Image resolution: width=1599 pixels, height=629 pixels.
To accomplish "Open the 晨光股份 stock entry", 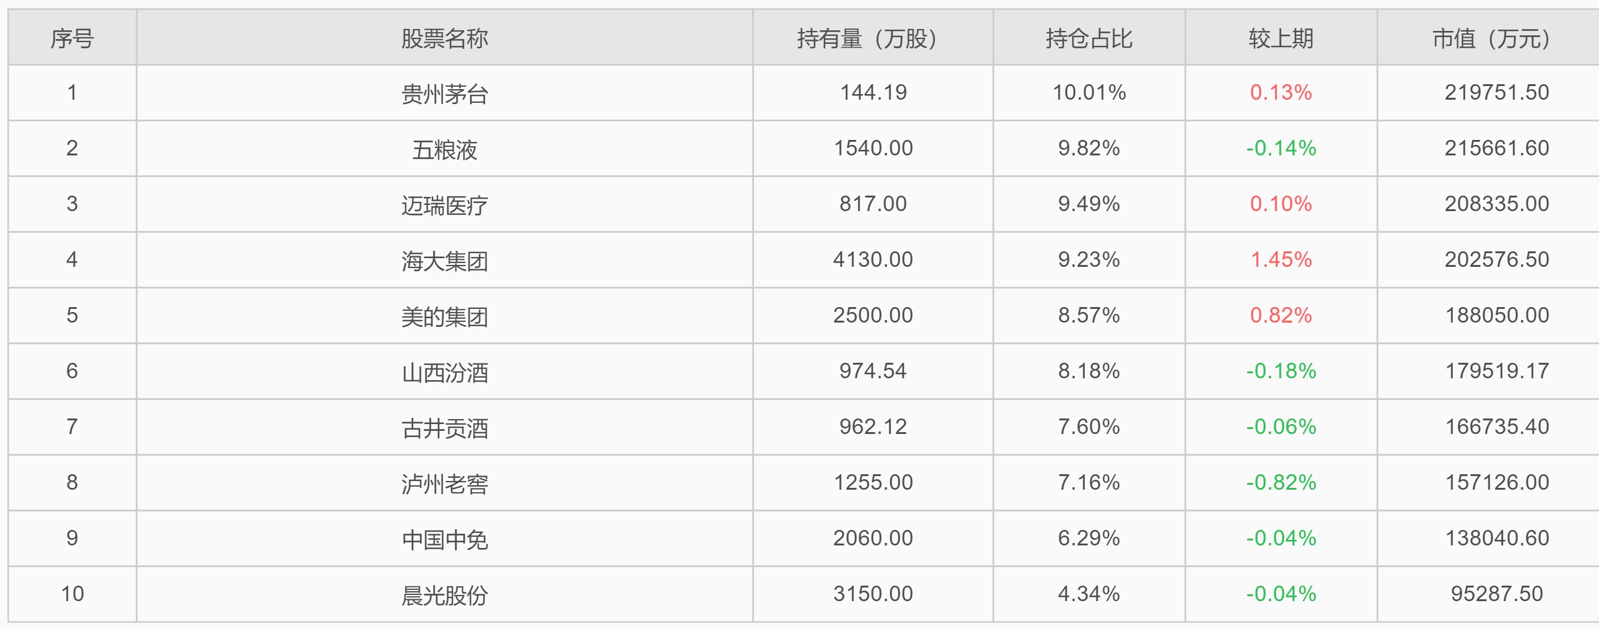I will click(444, 595).
